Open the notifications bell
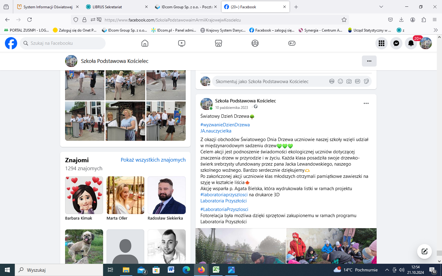 coord(411,43)
